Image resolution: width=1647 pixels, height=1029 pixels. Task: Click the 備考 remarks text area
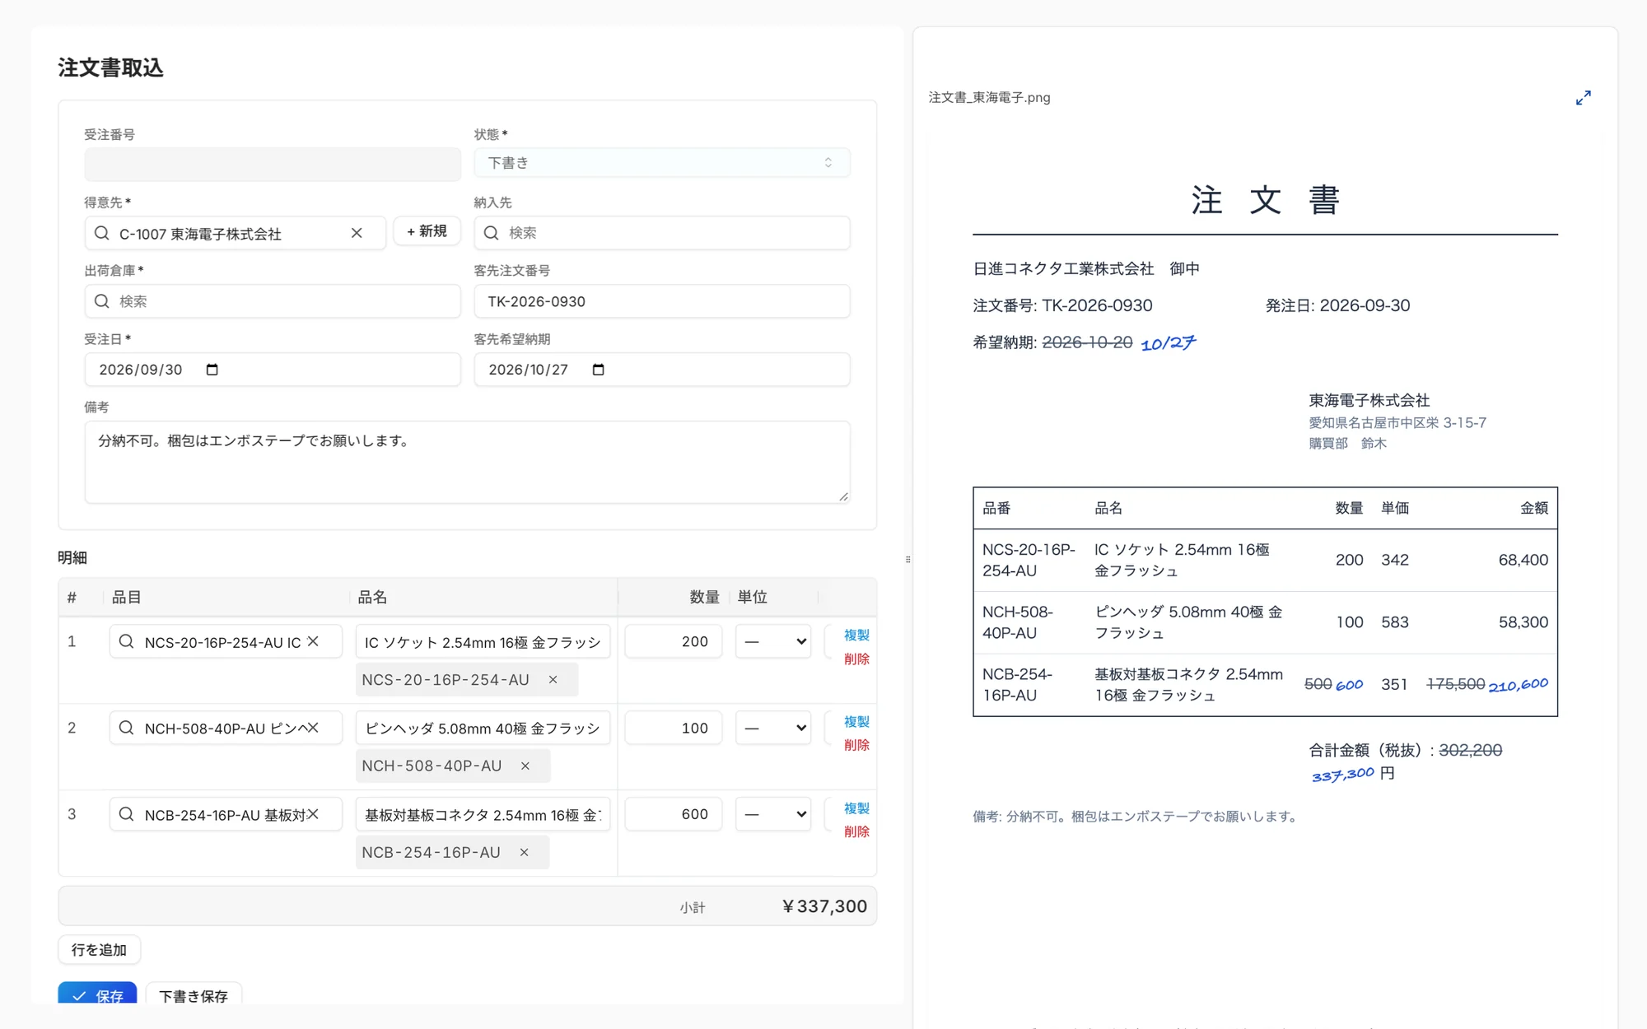467,462
